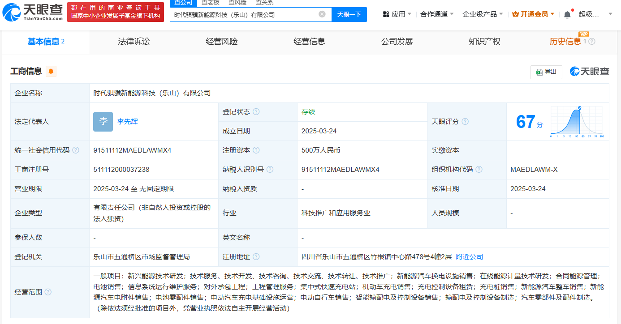
Task: Click help icon next to 组织机构代码
Action: coord(479,170)
